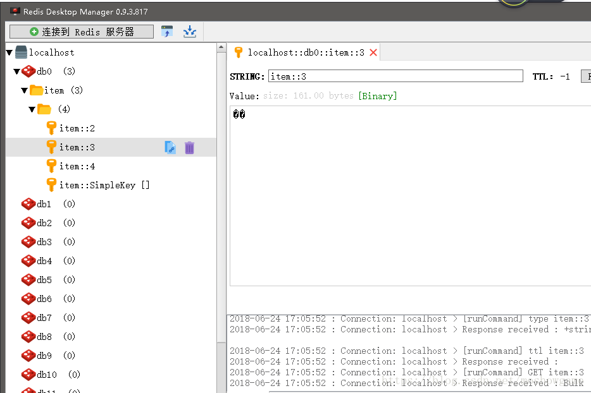Collapse the unnamed (4) subfolder
Image resolution: width=591 pixels, height=393 pixels.
(32, 109)
